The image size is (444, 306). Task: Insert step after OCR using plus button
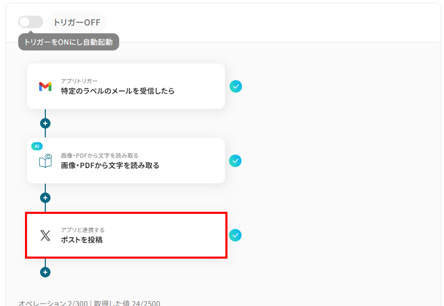pyautogui.click(x=45, y=198)
